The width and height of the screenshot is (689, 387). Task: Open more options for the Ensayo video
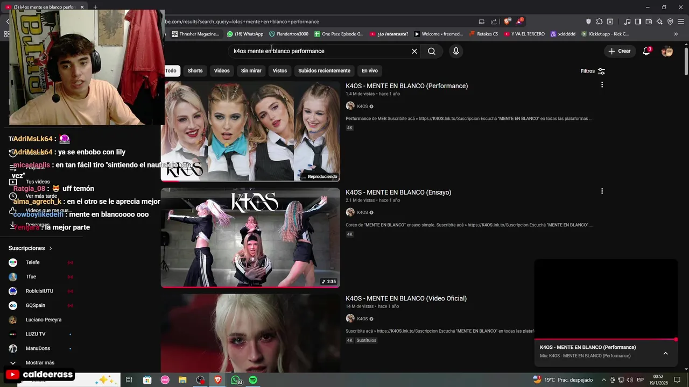pos(602,191)
